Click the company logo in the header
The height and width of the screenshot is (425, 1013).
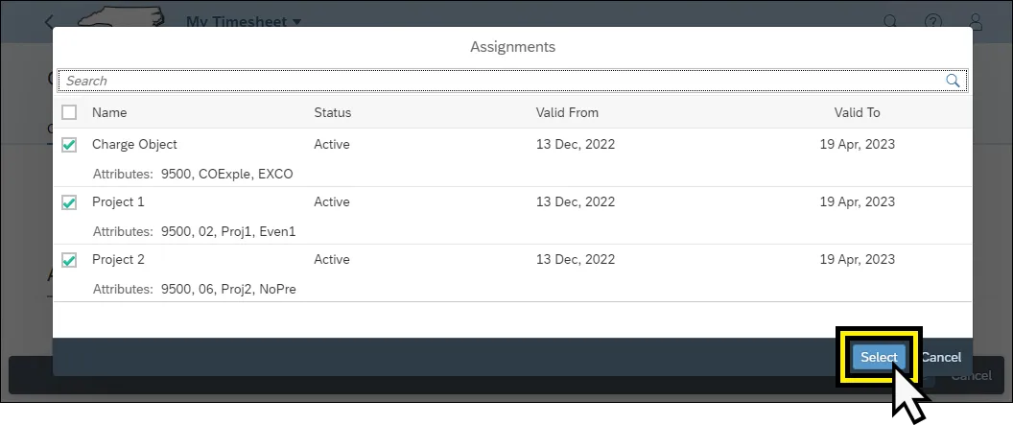[x=118, y=20]
